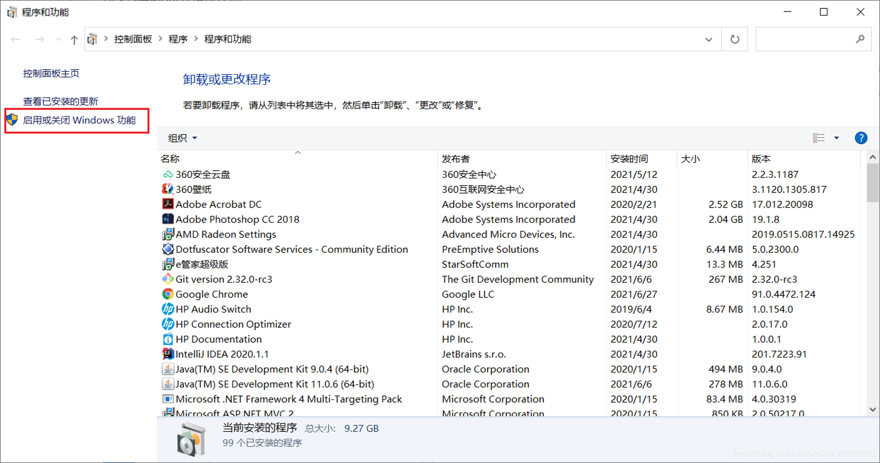Click the HP Documentation icon

click(x=168, y=339)
